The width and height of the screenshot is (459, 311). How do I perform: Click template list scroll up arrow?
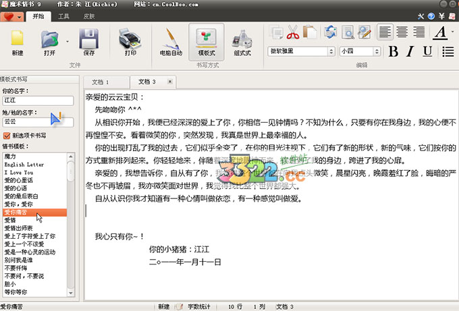pos(71,157)
